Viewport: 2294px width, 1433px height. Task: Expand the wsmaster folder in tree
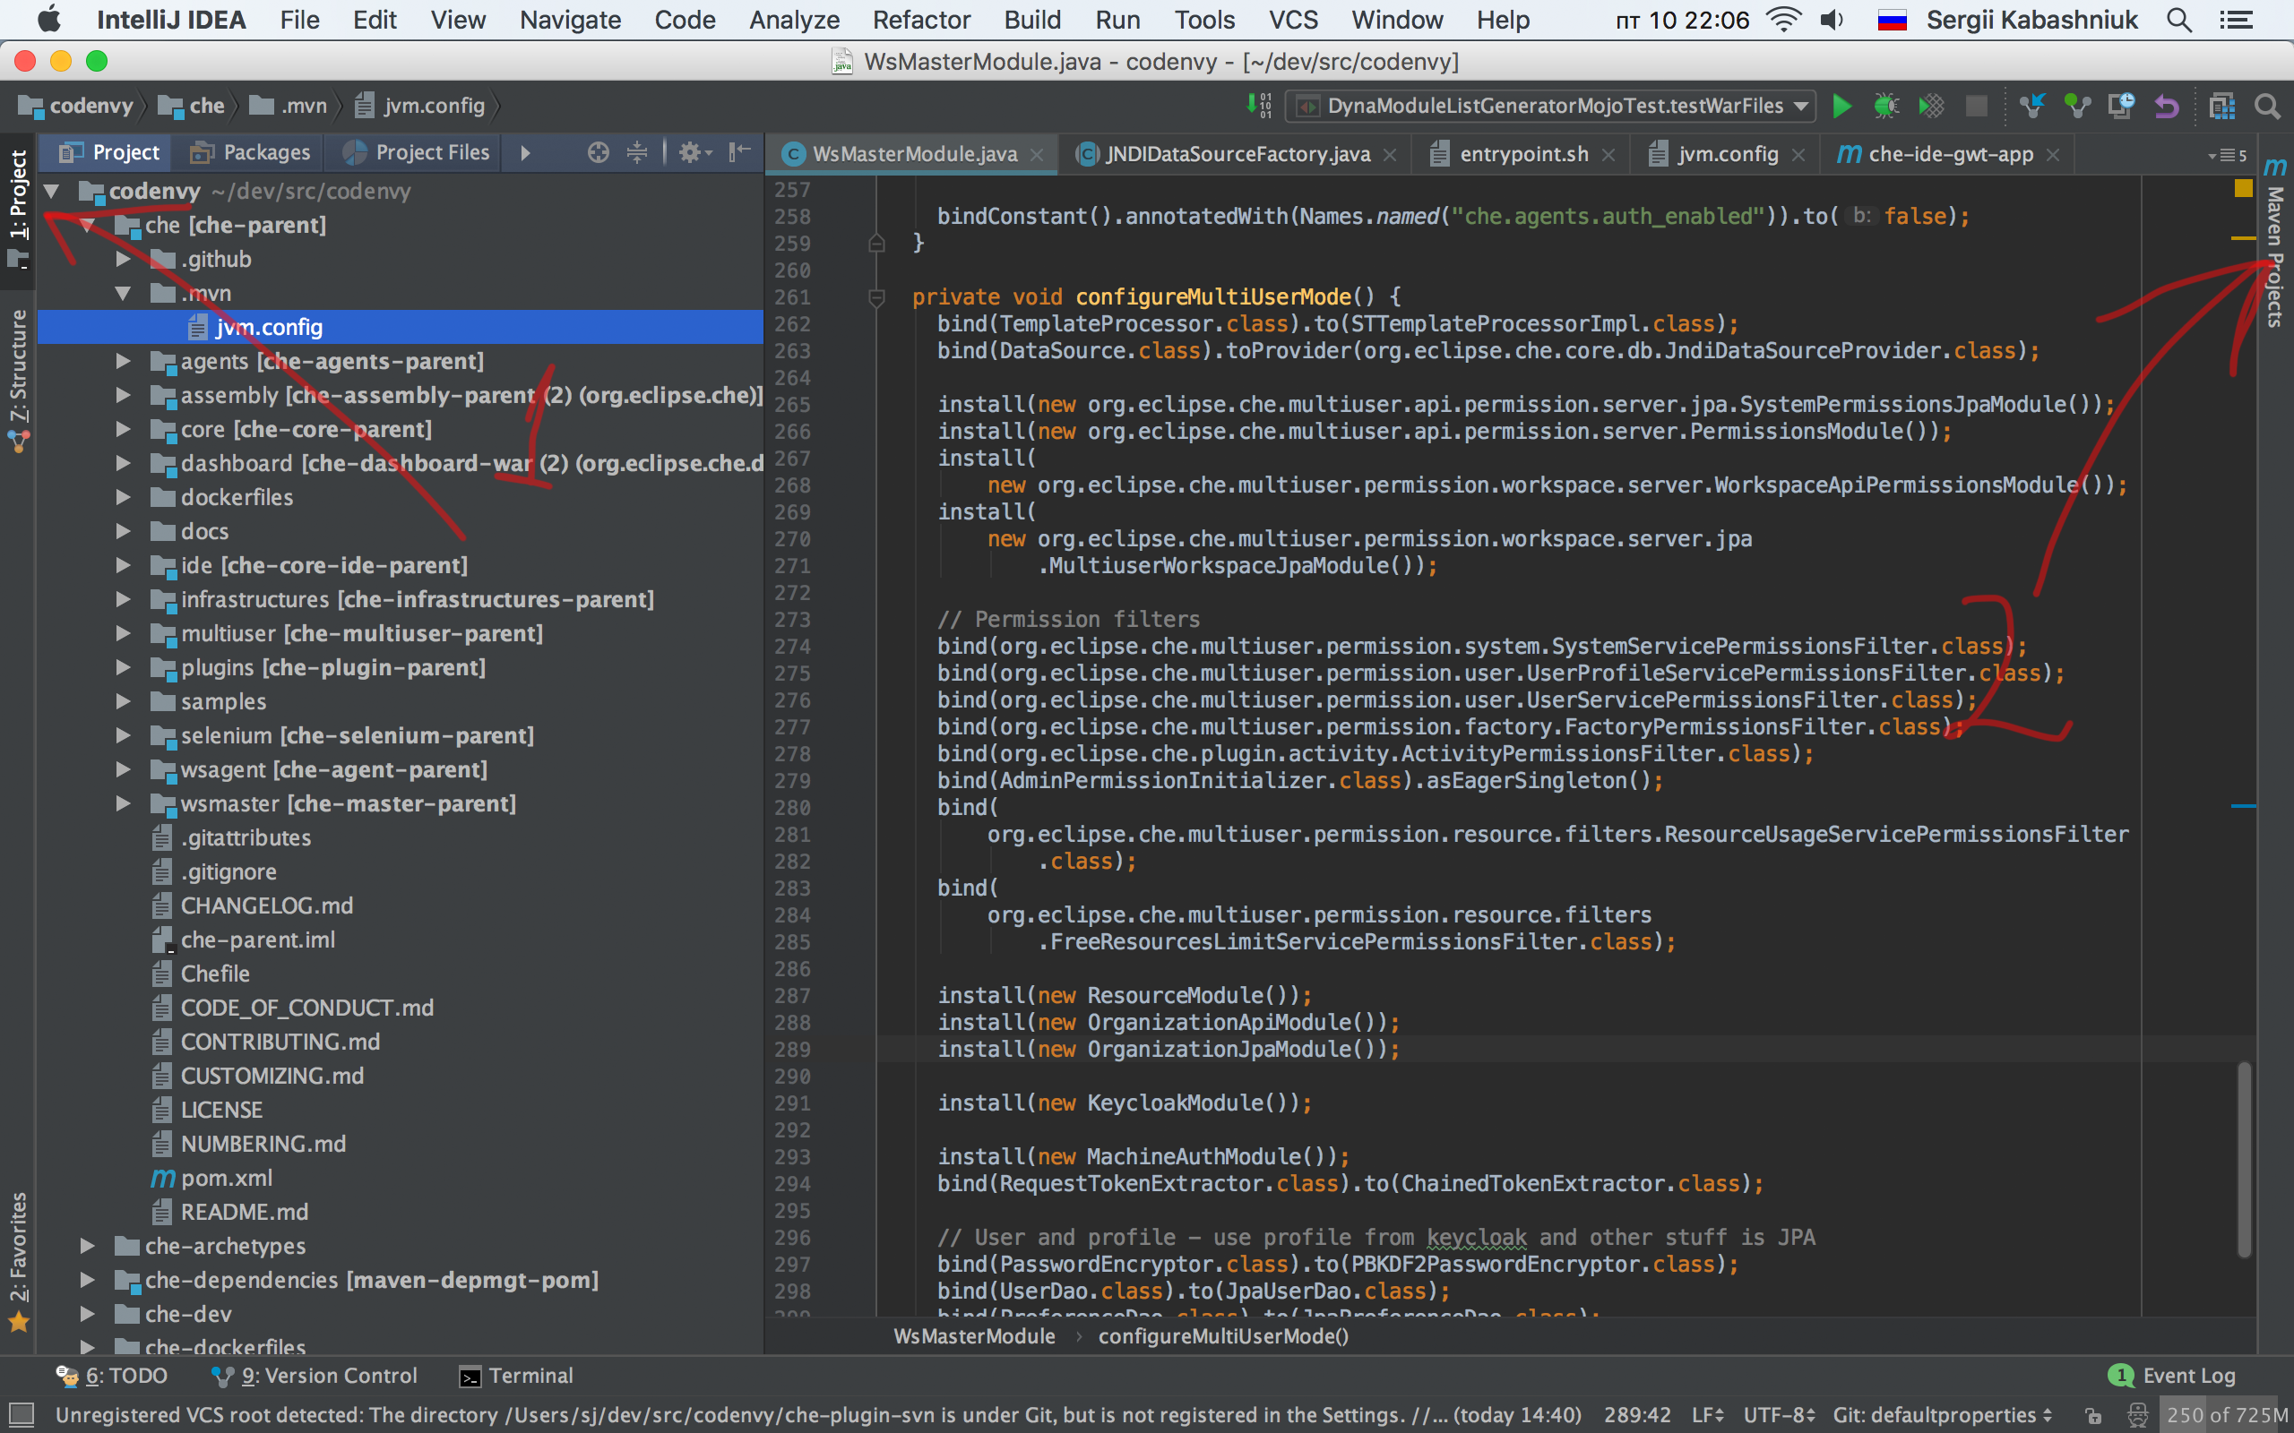[124, 803]
